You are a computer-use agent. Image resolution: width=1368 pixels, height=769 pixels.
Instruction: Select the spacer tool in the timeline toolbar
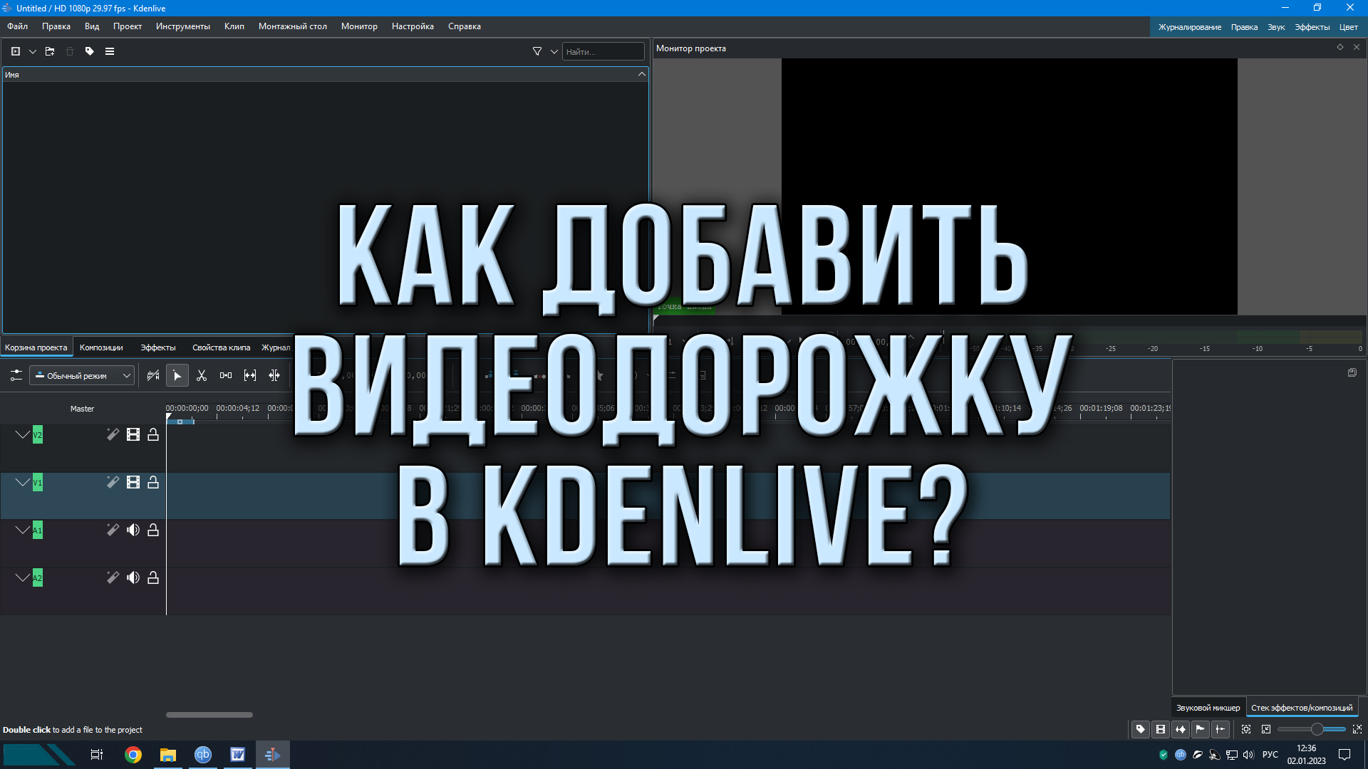point(226,375)
